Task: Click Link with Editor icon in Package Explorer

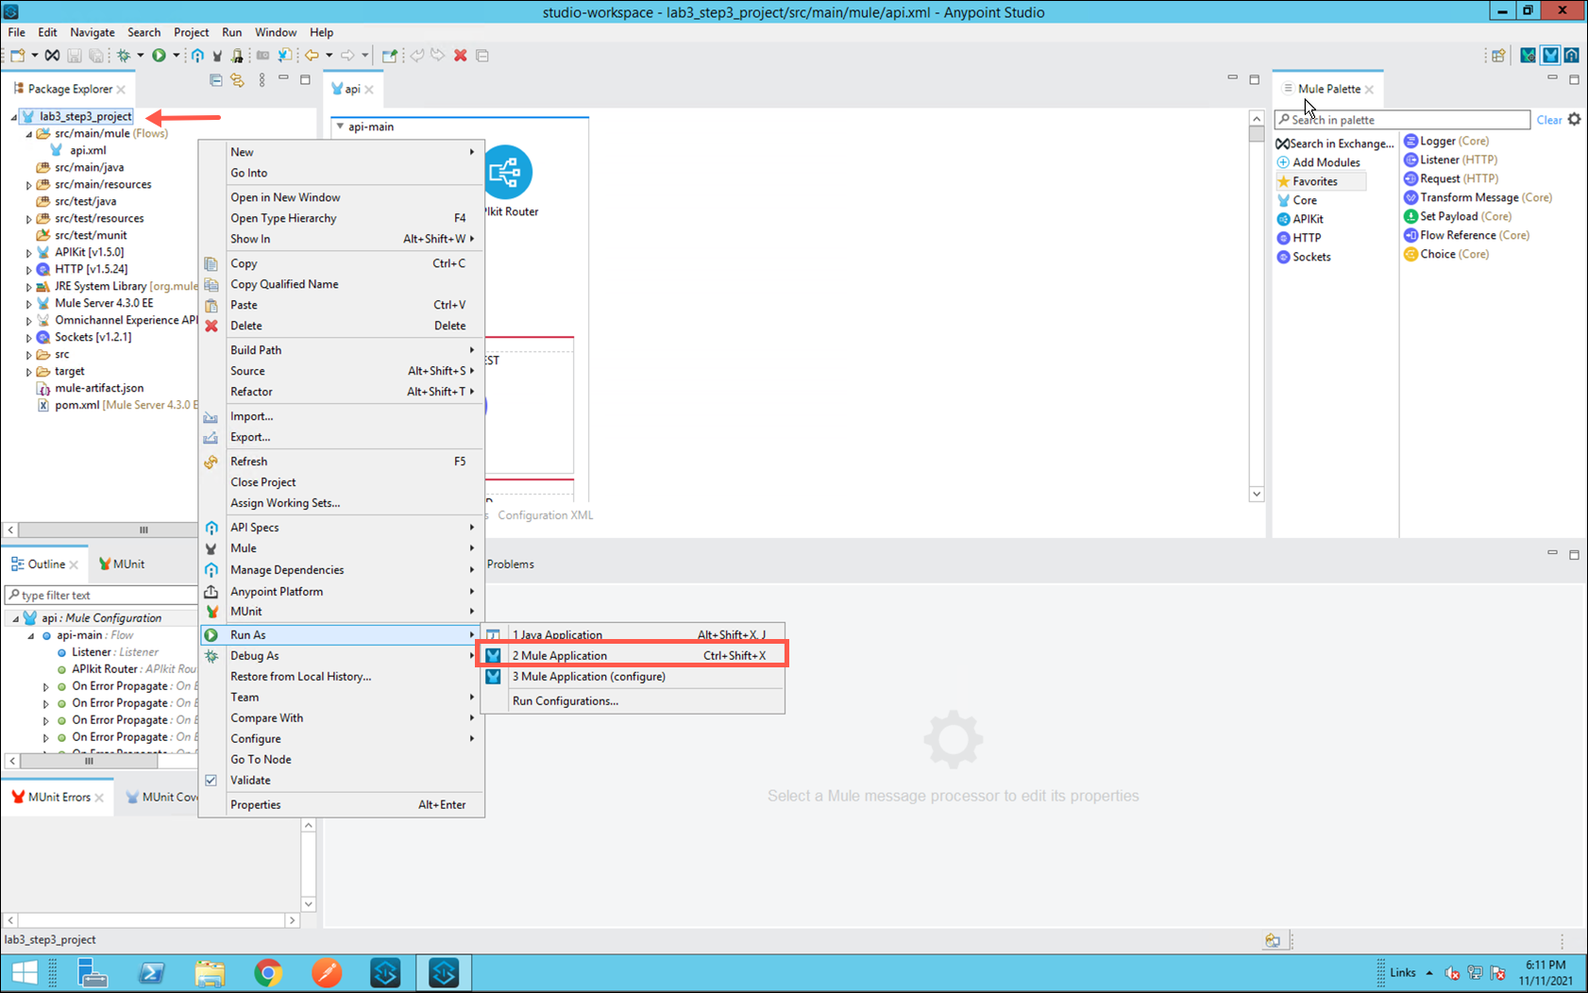Action: coord(238,80)
